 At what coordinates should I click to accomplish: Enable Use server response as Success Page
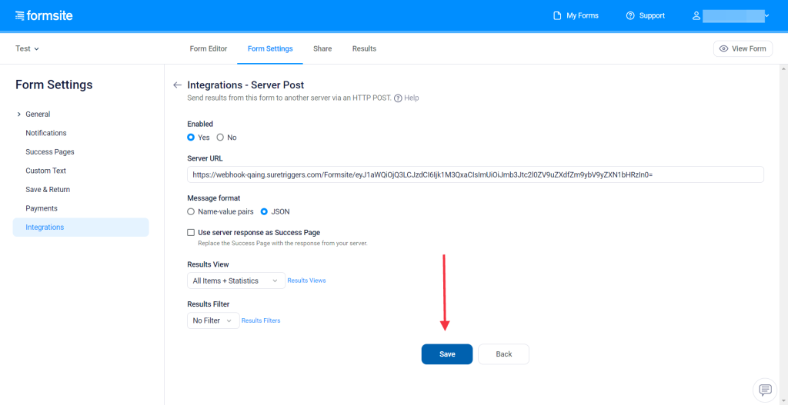[191, 232]
